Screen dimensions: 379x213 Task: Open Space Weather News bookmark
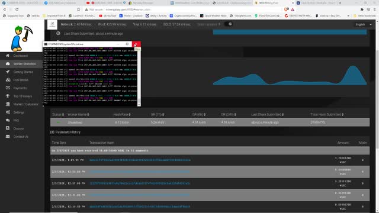(213, 16)
